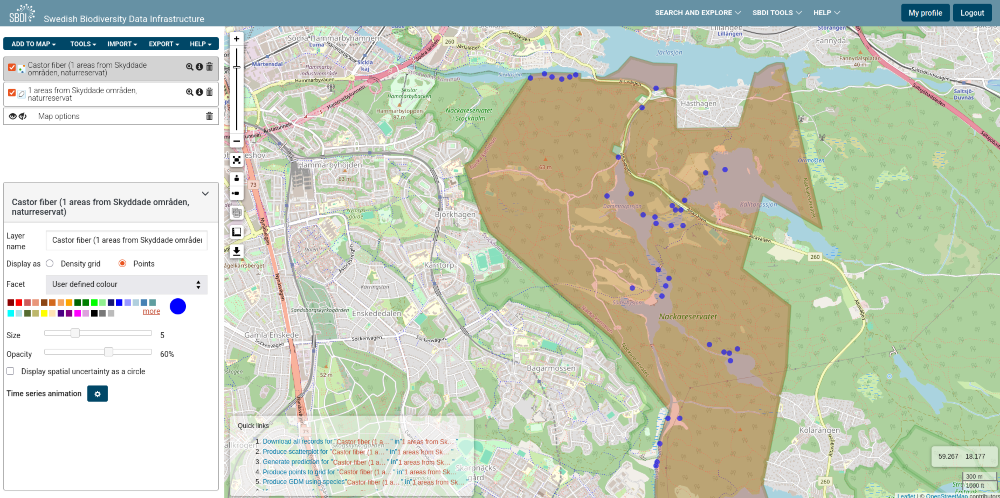1000x498 pixels.
Task: Open the Time series animation settings gear
Action: 97,394
